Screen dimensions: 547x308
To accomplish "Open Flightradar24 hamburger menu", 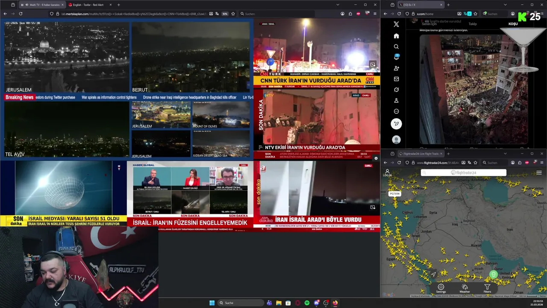I will point(539,172).
